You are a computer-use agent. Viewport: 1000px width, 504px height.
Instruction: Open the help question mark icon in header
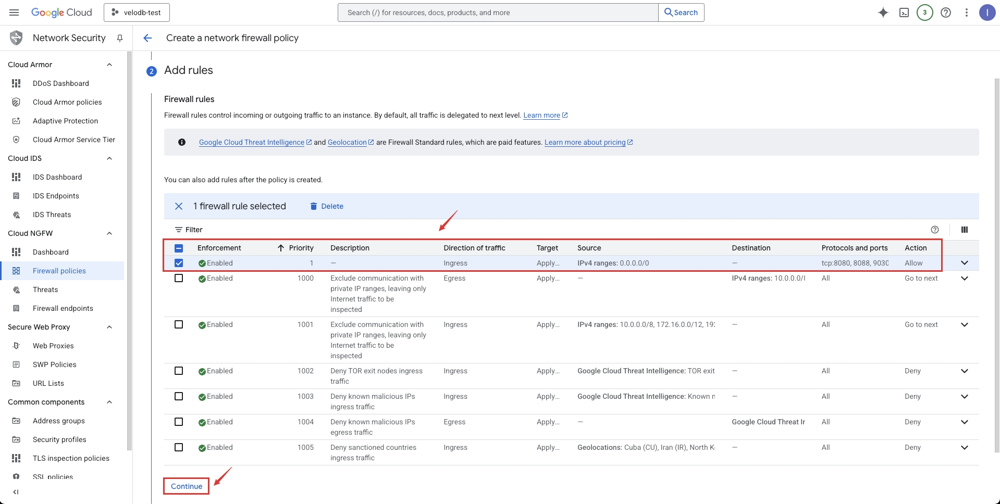945,12
